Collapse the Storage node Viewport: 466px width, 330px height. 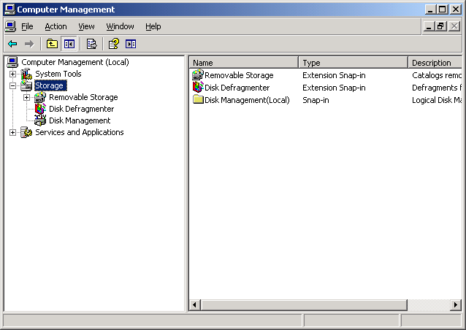pyautogui.click(x=12, y=86)
